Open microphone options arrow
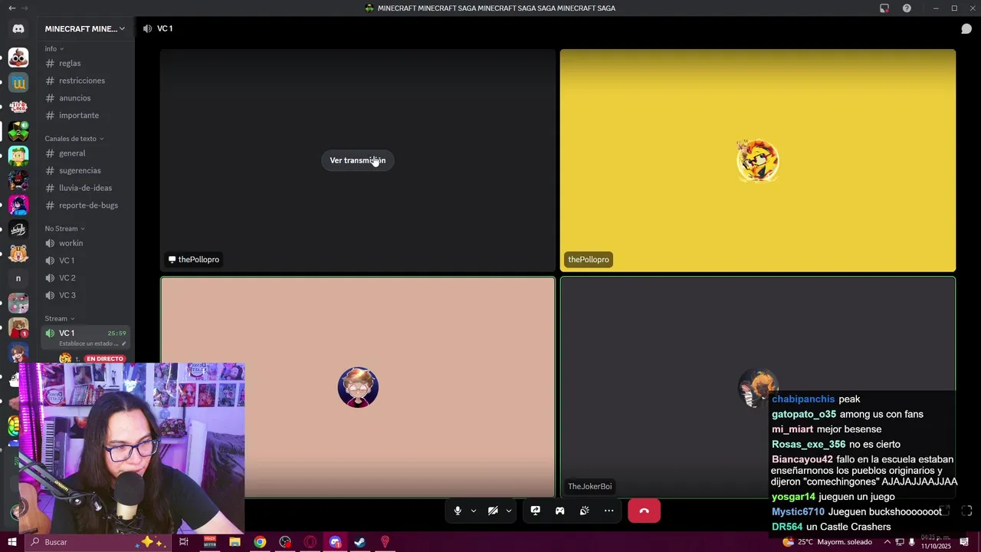The width and height of the screenshot is (981, 552). point(473,511)
